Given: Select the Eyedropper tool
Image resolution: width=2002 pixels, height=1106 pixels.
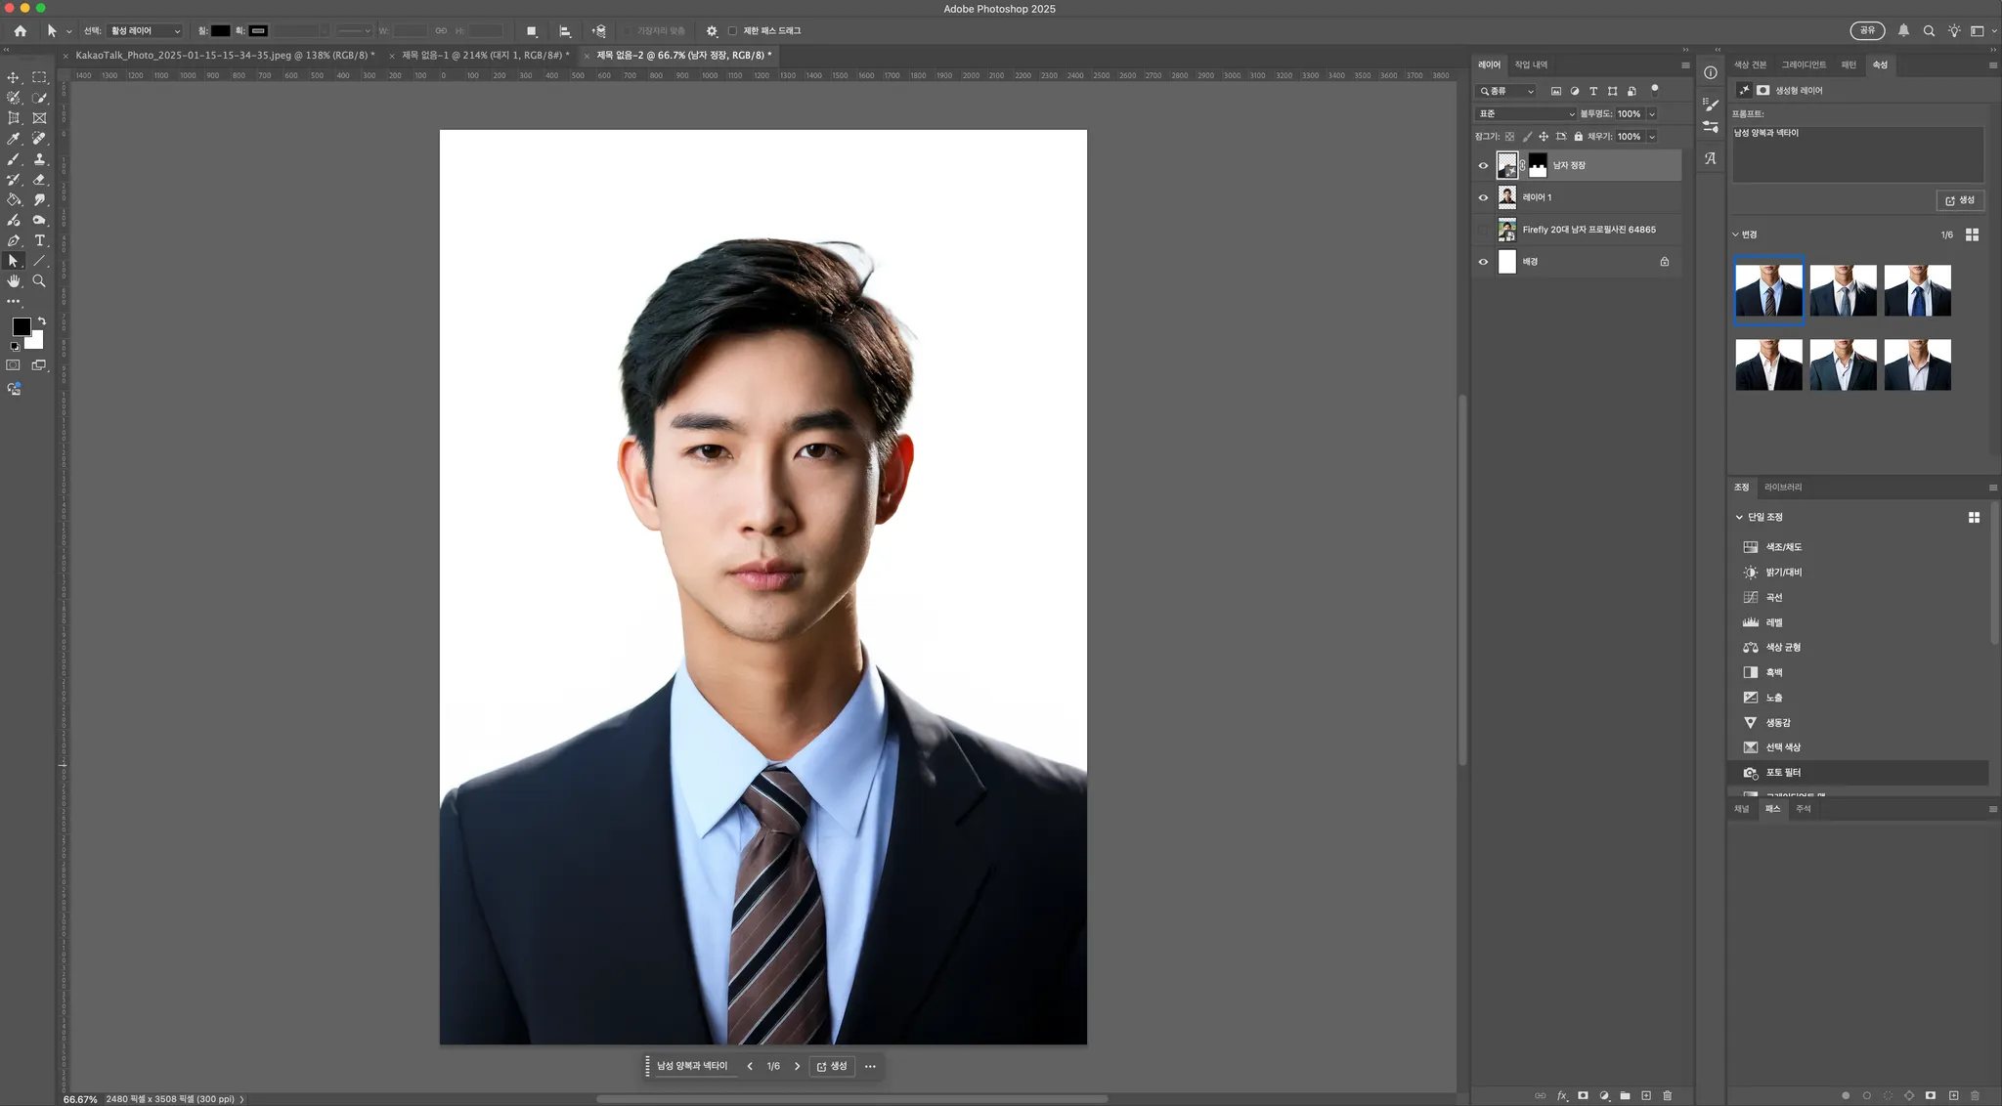Looking at the screenshot, I should pos(14,139).
